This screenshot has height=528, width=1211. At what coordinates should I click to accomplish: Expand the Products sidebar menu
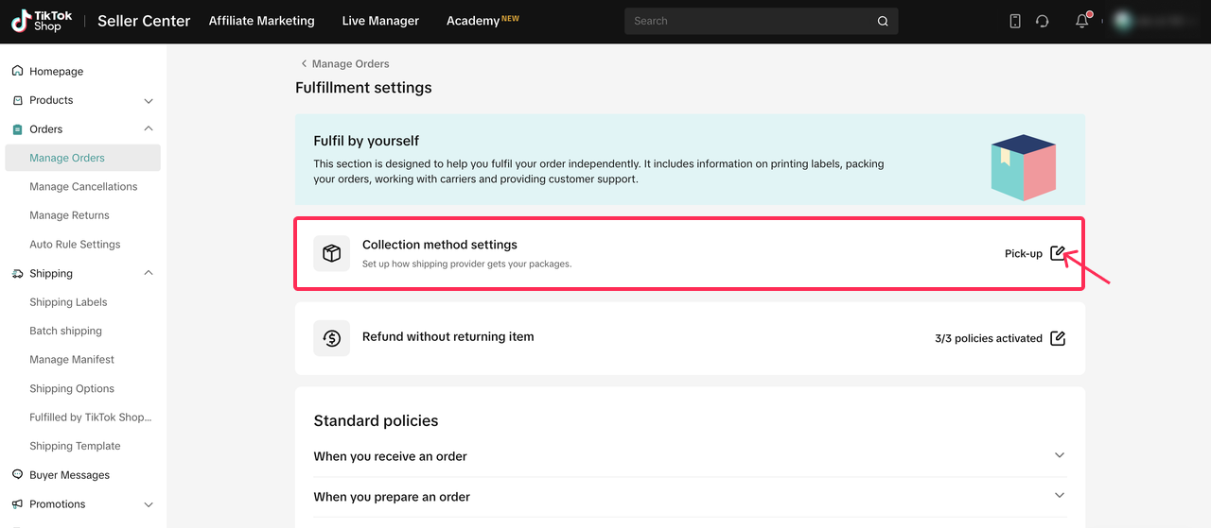click(149, 100)
